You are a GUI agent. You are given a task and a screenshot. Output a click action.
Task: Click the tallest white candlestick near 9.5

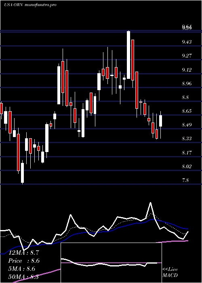click(x=128, y=55)
